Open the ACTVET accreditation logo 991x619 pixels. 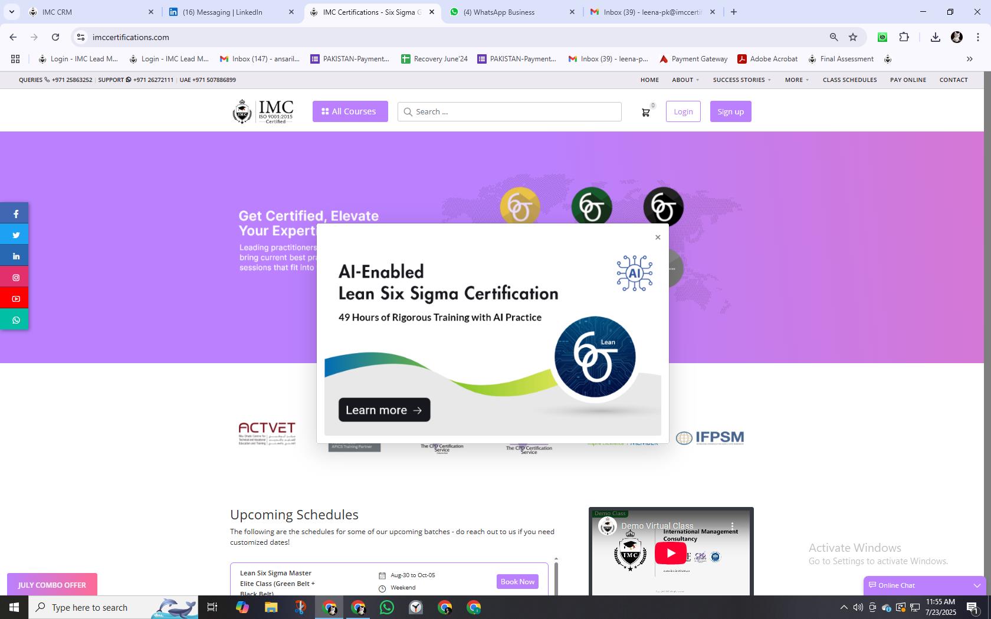(x=267, y=434)
